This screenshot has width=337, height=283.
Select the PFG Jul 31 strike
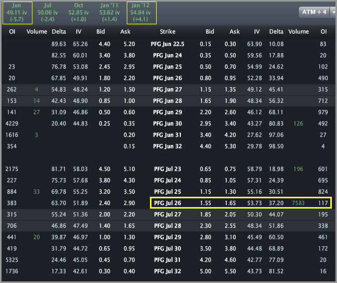(167, 260)
